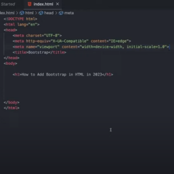Click the cube icon beside head breadcrumb
This screenshot has height=174, width=174.
point(41,13)
